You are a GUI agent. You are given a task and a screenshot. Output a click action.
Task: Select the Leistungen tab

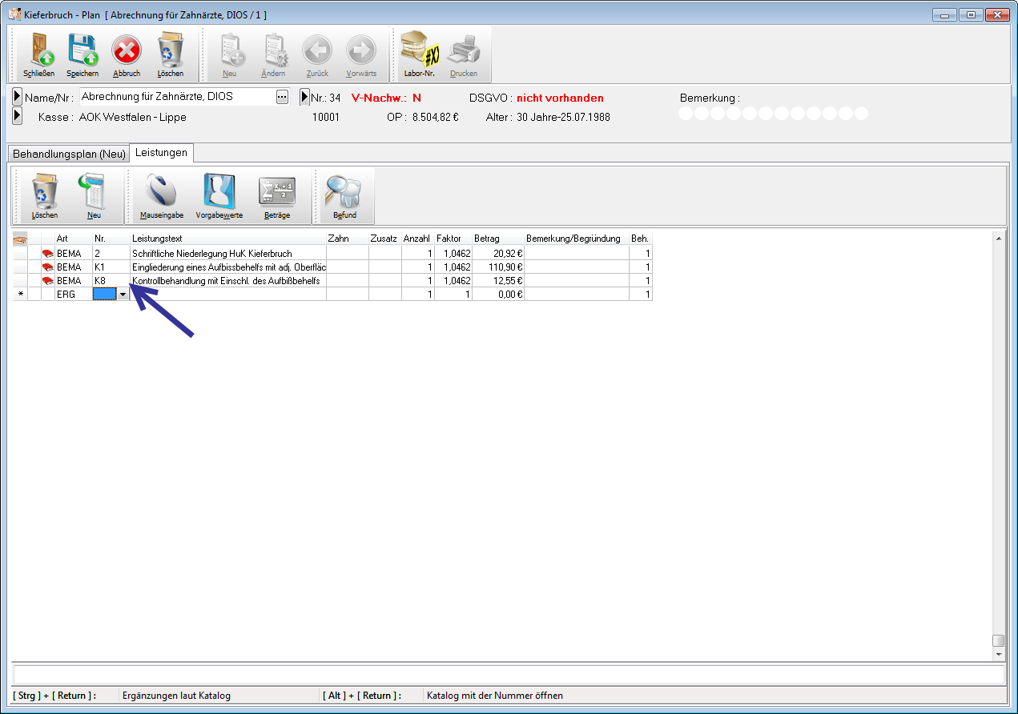(x=161, y=153)
